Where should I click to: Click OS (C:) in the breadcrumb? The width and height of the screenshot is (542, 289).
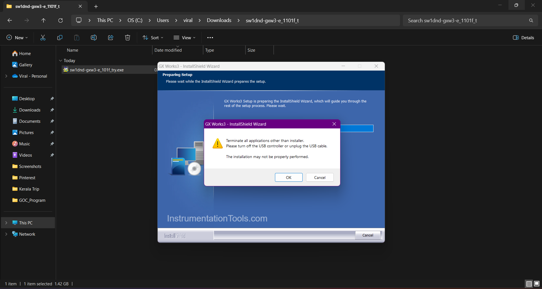pyautogui.click(x=135, y=20)
